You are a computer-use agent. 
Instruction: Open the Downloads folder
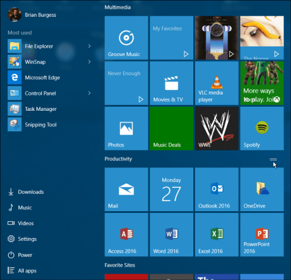pyautogui.click(x=26, y=192)
